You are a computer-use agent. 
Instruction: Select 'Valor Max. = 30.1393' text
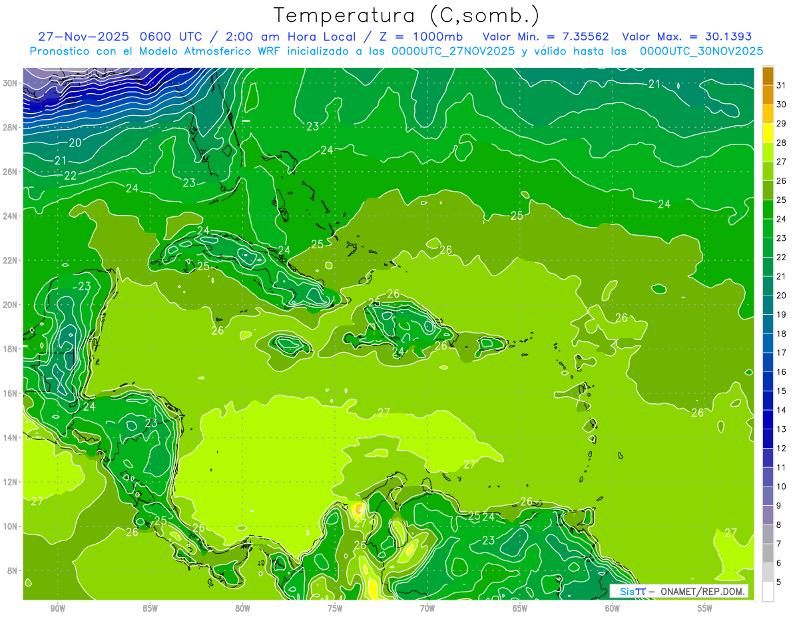tap(687, 37)
